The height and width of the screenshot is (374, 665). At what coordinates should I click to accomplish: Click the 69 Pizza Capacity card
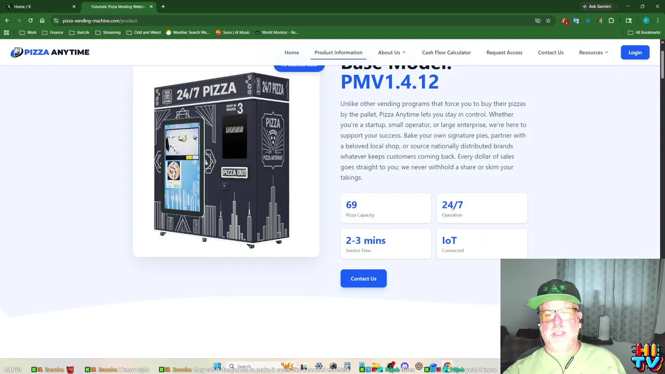[386, 208]
